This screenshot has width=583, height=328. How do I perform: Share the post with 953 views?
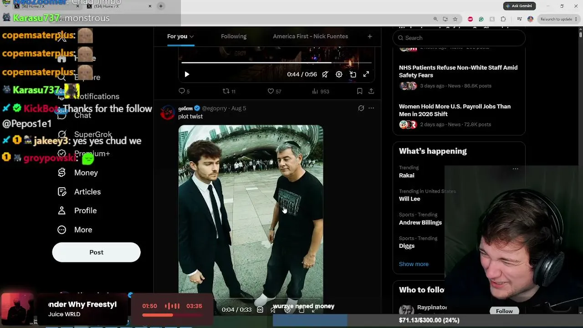pos(371,91)
